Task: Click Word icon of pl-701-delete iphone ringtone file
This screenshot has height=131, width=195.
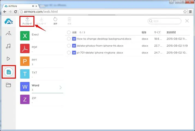Action: click(74, 53)
